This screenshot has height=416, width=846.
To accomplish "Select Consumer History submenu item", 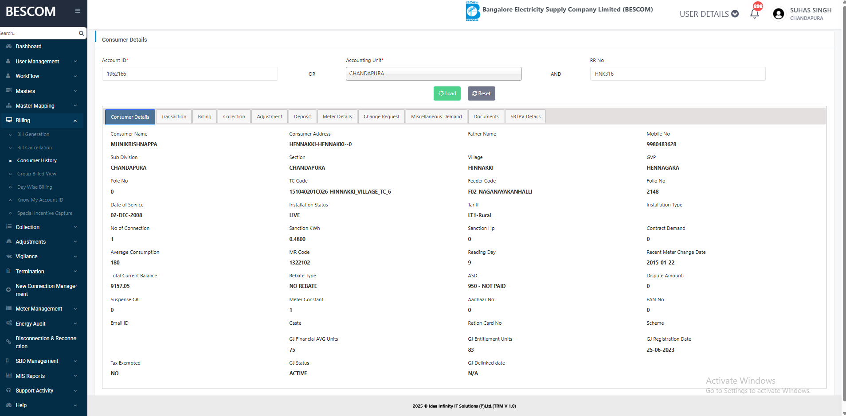I will 37,160.
